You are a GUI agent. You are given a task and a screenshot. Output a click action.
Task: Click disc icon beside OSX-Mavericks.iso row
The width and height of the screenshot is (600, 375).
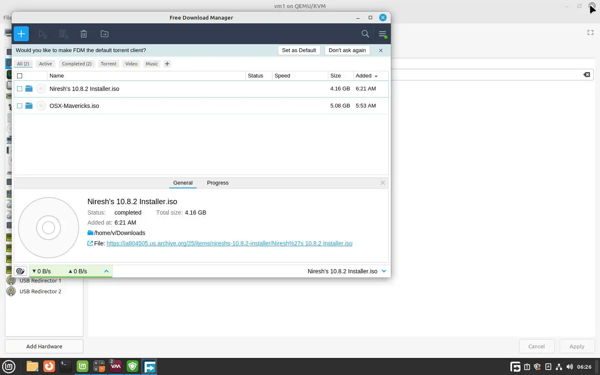pyautogui.click(x=41, y=105)
